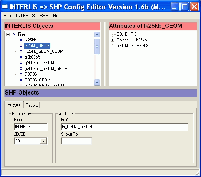
Task: Click the icon beside lk25kb_GEOM
Action: point(21,46)
